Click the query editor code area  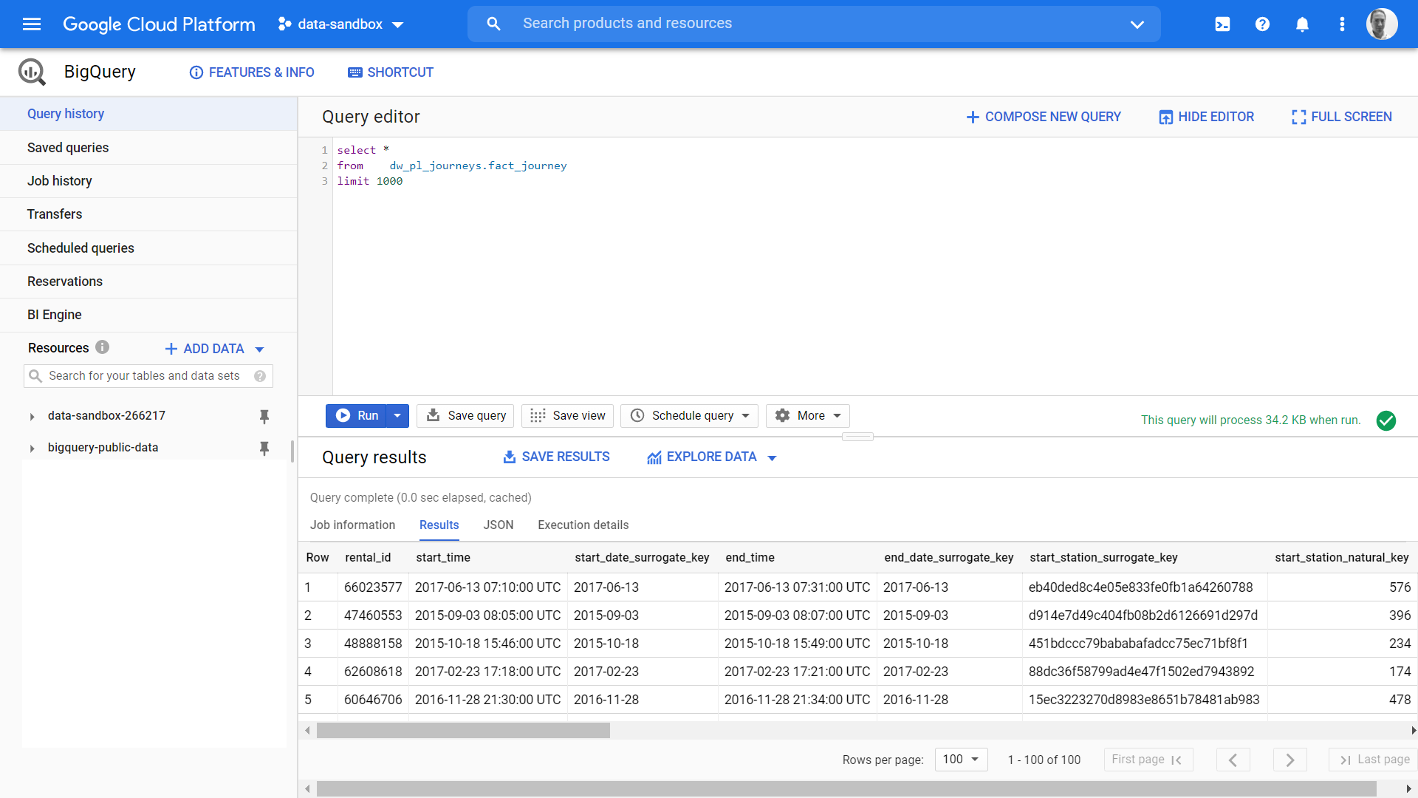874,266
